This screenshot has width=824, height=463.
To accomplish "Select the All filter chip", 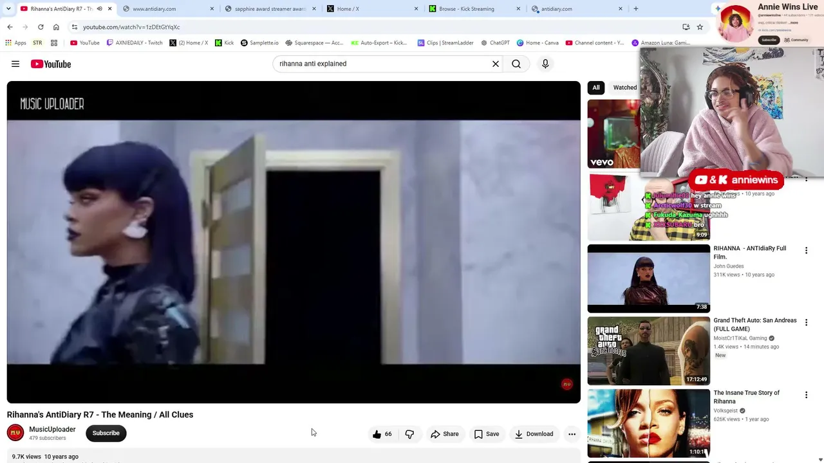I will 596,87.
